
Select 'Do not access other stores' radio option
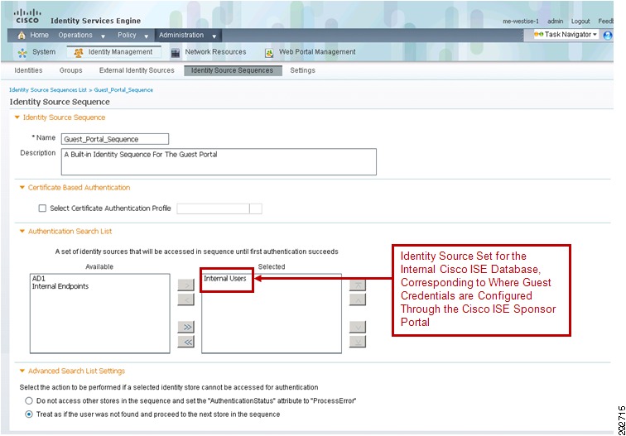pyautogui.click(x=29, y=400)
